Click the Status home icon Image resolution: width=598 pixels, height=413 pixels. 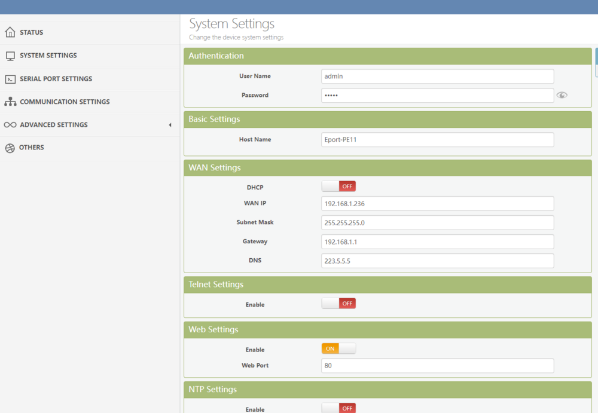[x=10, y=32]
